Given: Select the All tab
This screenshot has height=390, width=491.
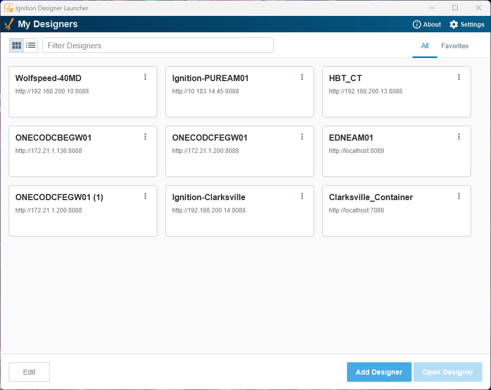Looking at the screenshot, I should (x=424, y=46).
